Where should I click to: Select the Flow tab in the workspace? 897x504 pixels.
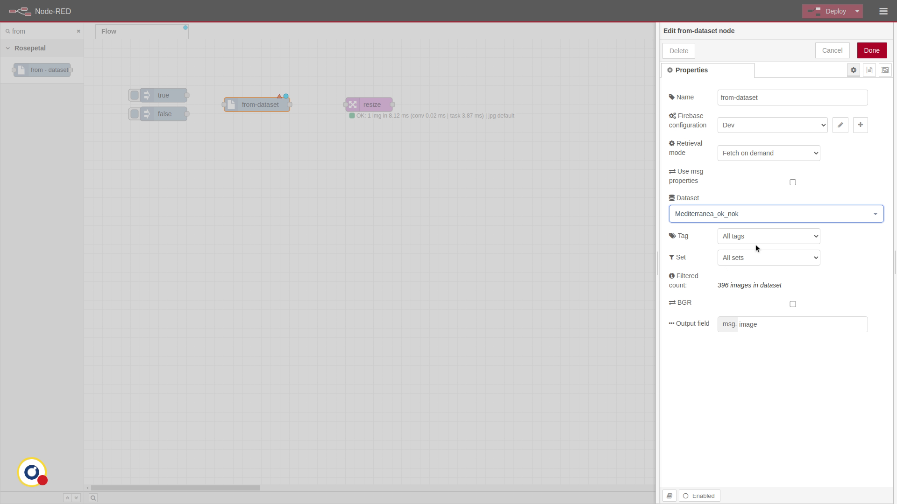[108, 31]
